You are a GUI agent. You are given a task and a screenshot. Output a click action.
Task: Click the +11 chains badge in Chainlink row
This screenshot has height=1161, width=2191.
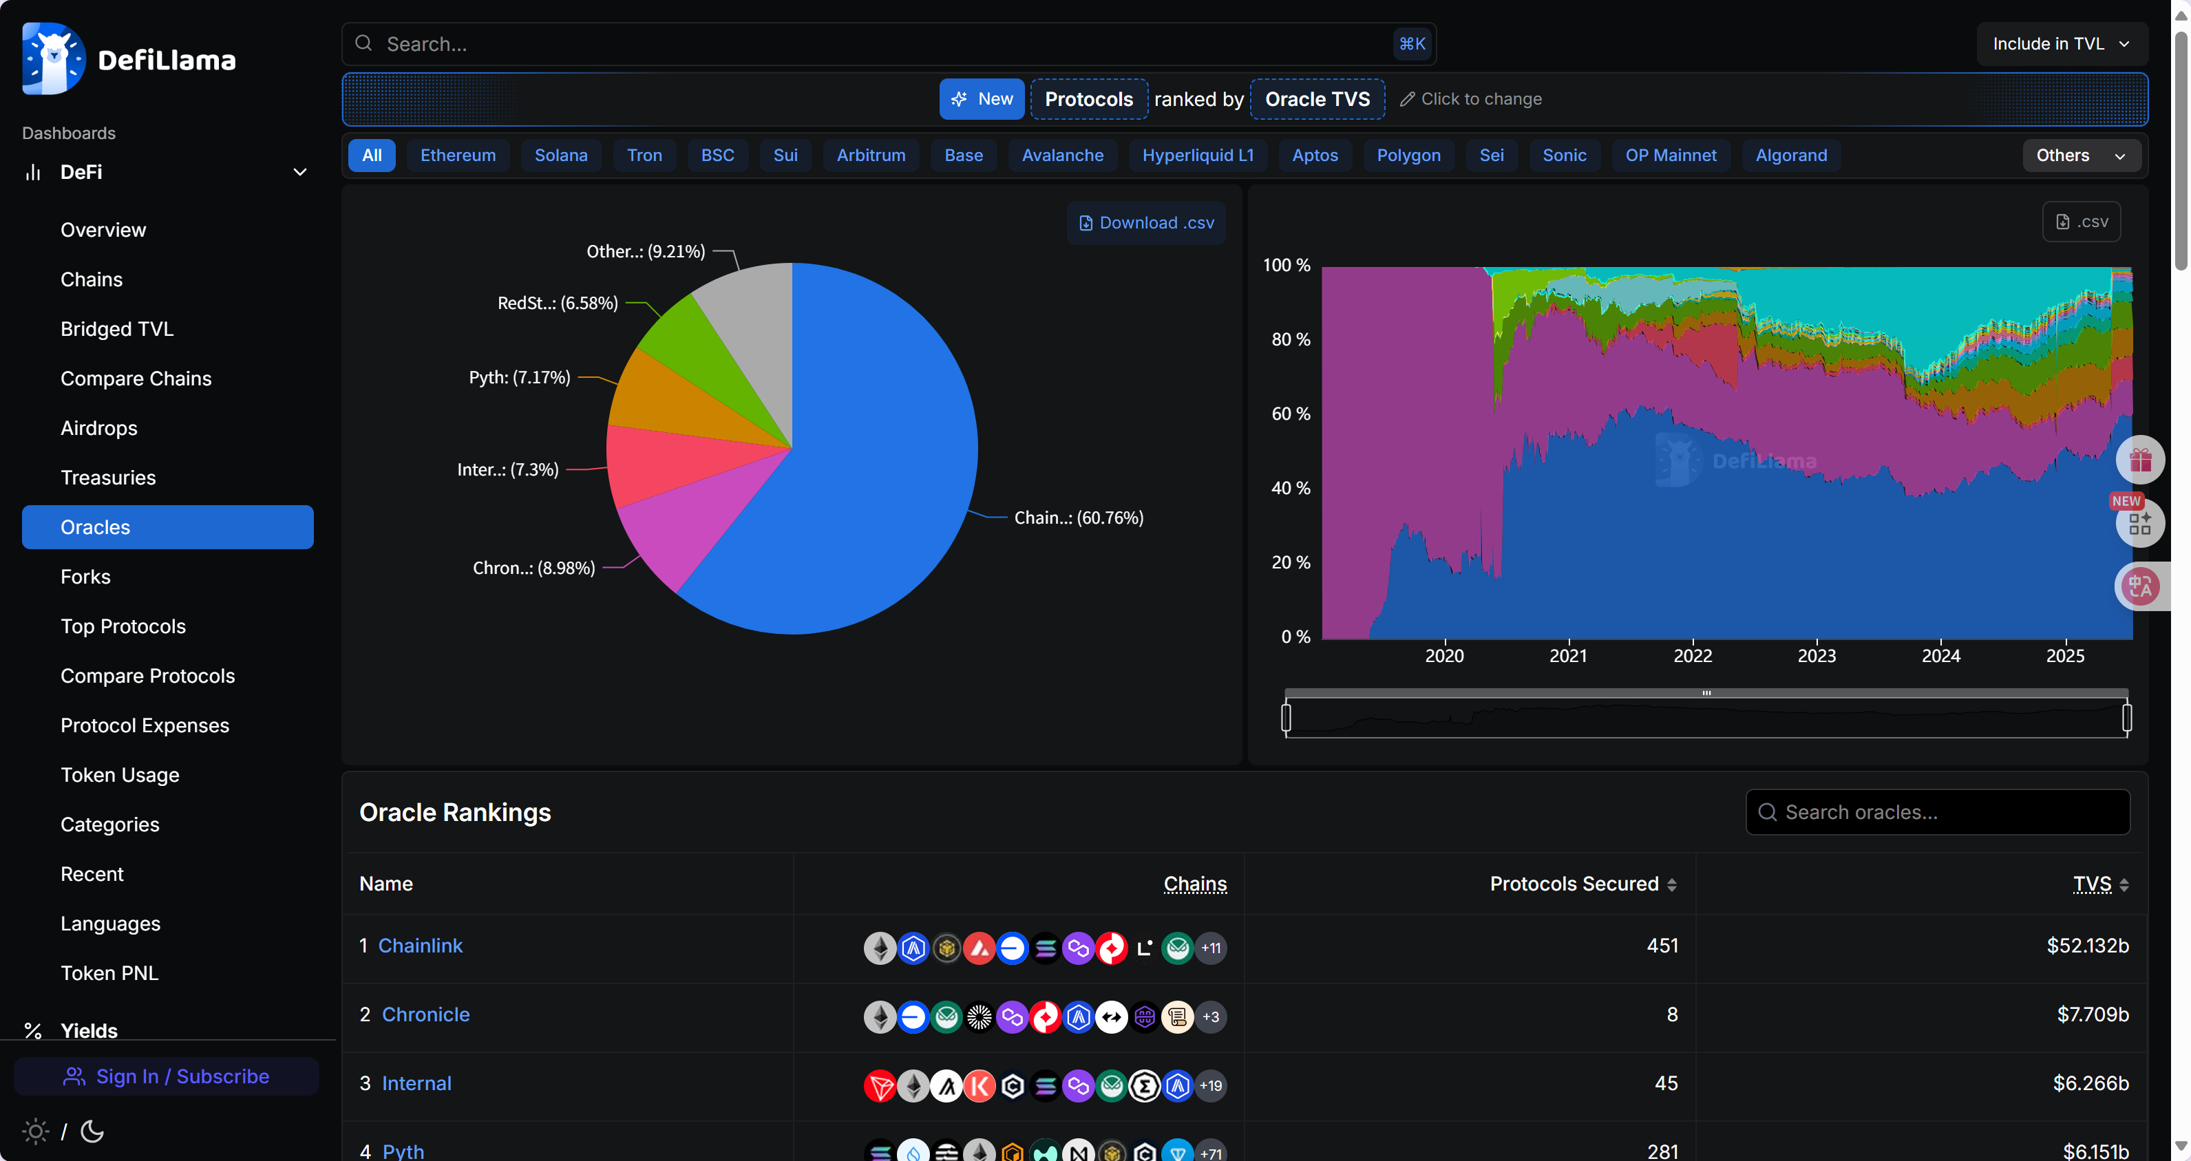1211,948
